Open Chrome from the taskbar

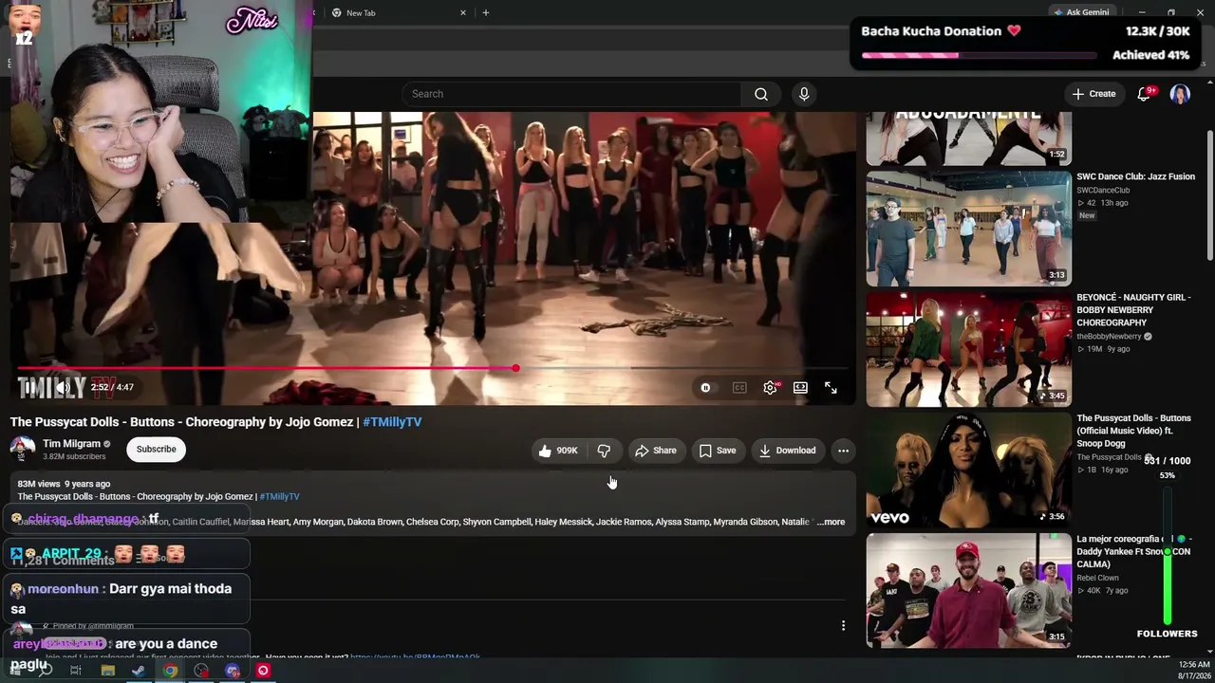pyautogui.click(x=170, y=671)
